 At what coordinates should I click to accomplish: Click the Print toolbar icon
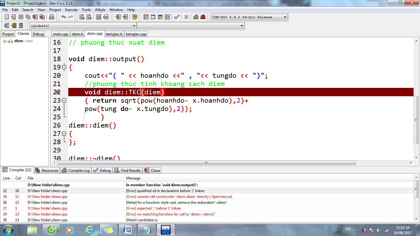click(x=52, y=17)
